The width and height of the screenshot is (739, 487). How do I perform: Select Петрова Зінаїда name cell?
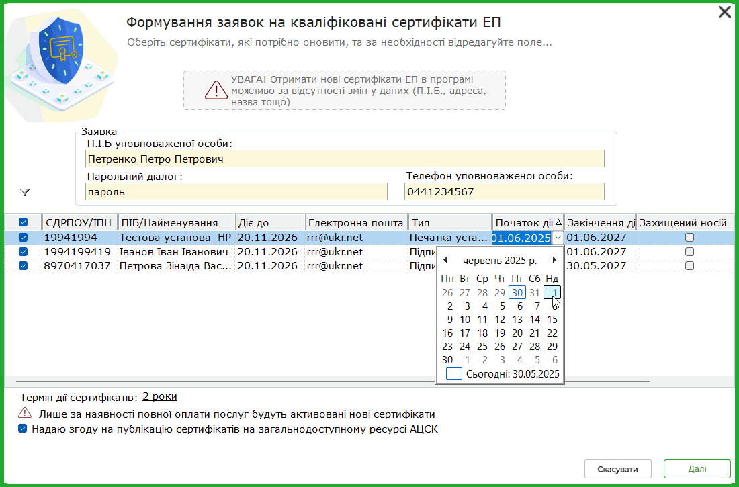176,266
